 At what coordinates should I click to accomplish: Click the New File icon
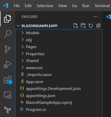click(76, 26)
